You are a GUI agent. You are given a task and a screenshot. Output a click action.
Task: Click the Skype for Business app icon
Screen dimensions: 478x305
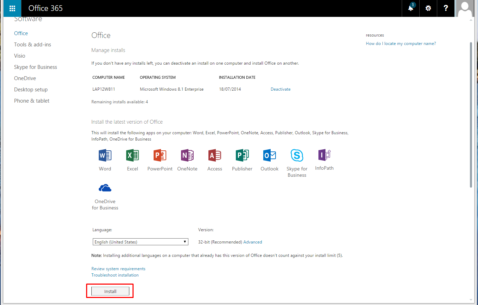point(297,155)
